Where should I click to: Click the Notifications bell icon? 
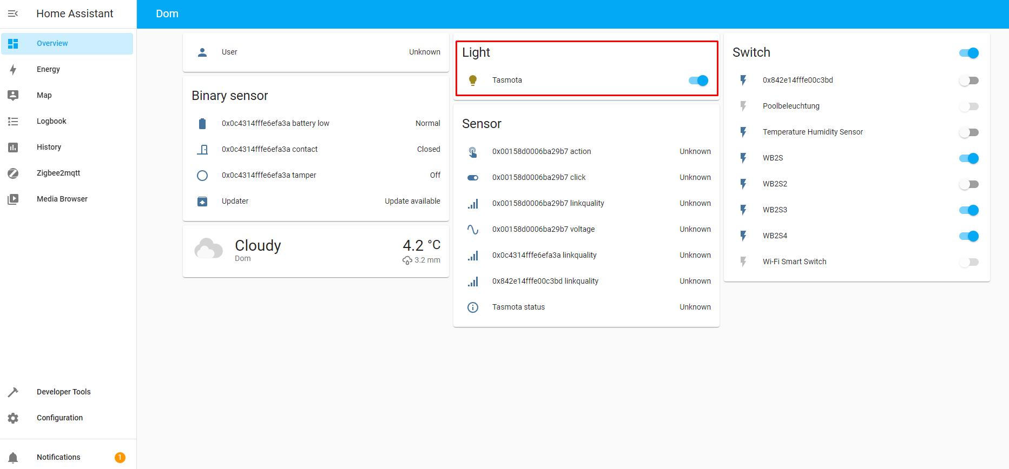(13, 458)
